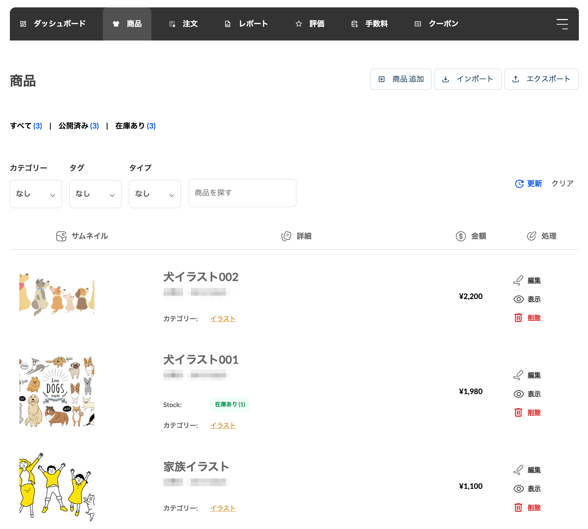The image size is (588, 529).
Task: Click the eye view icon for 家族イラスト
Action: (518, 488)
